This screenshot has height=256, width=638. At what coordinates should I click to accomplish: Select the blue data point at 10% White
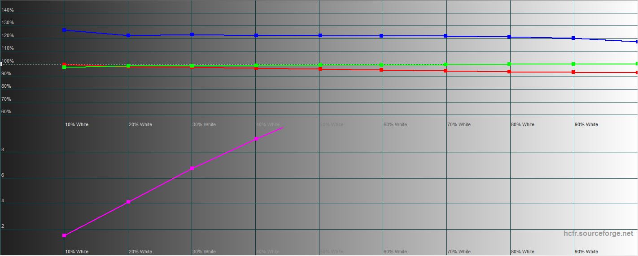coord(64,30)
